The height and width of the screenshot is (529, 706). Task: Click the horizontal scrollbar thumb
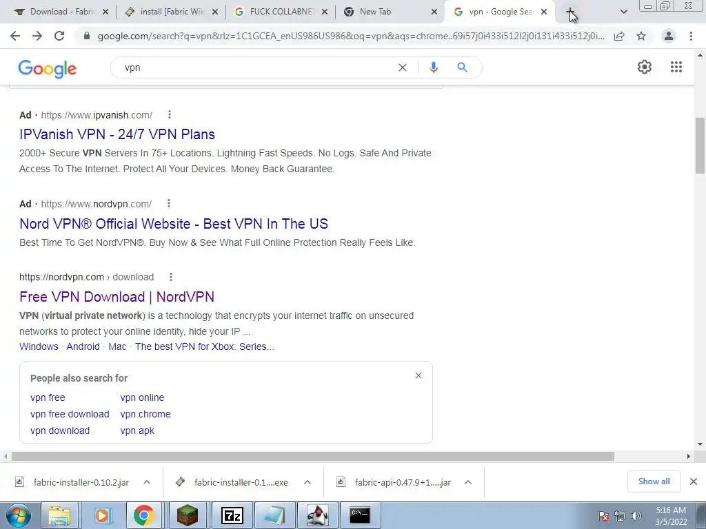click(x=313, y=456)
